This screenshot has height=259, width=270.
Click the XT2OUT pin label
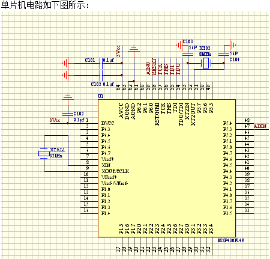pos(193,114)
